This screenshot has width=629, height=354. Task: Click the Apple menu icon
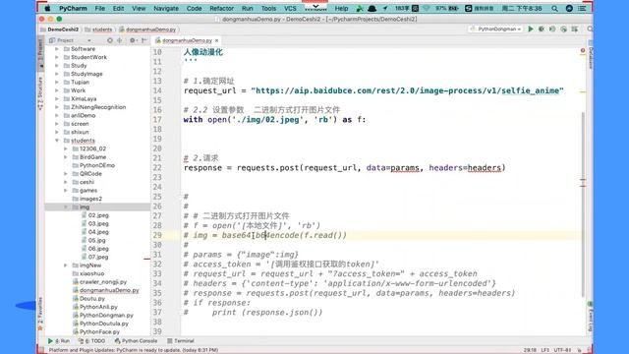click(x=47, y=8)
